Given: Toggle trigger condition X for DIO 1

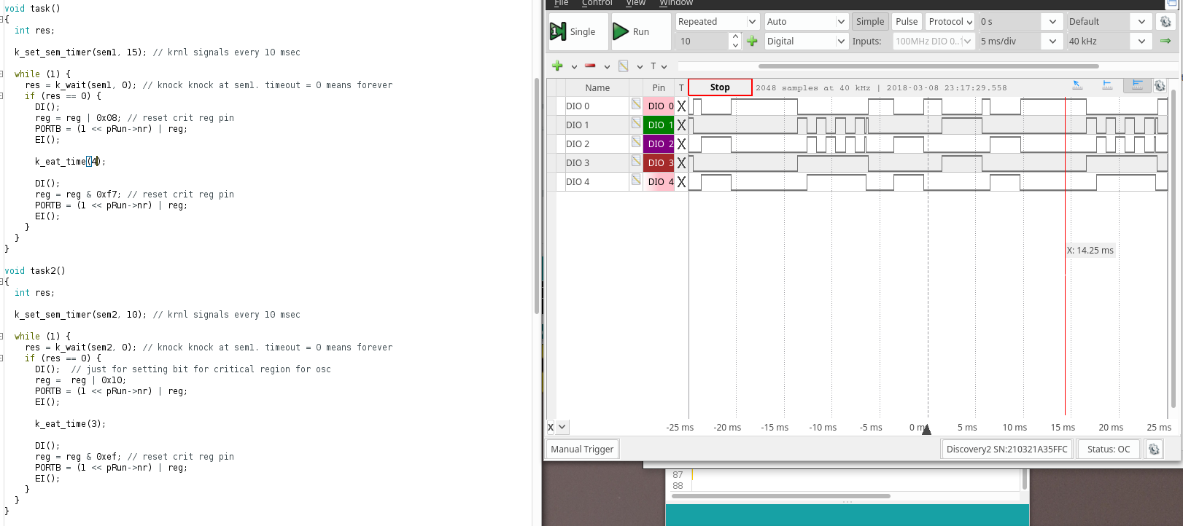Looking at the screenshot, I should coord(681,125).
